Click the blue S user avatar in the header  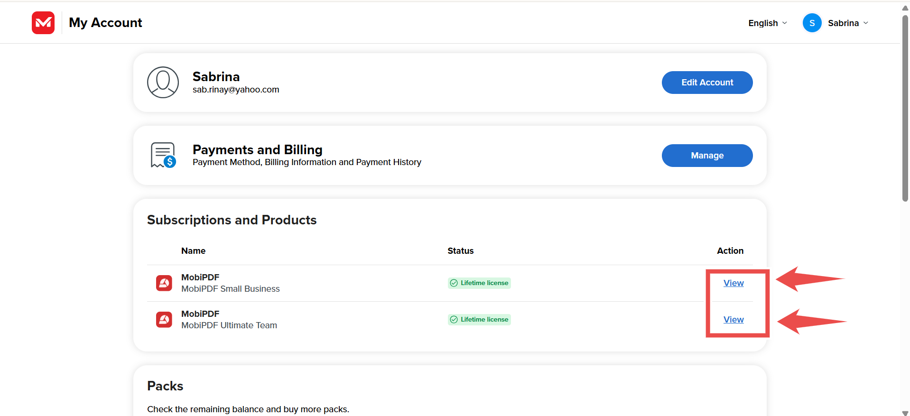click(x=812, y=23)
